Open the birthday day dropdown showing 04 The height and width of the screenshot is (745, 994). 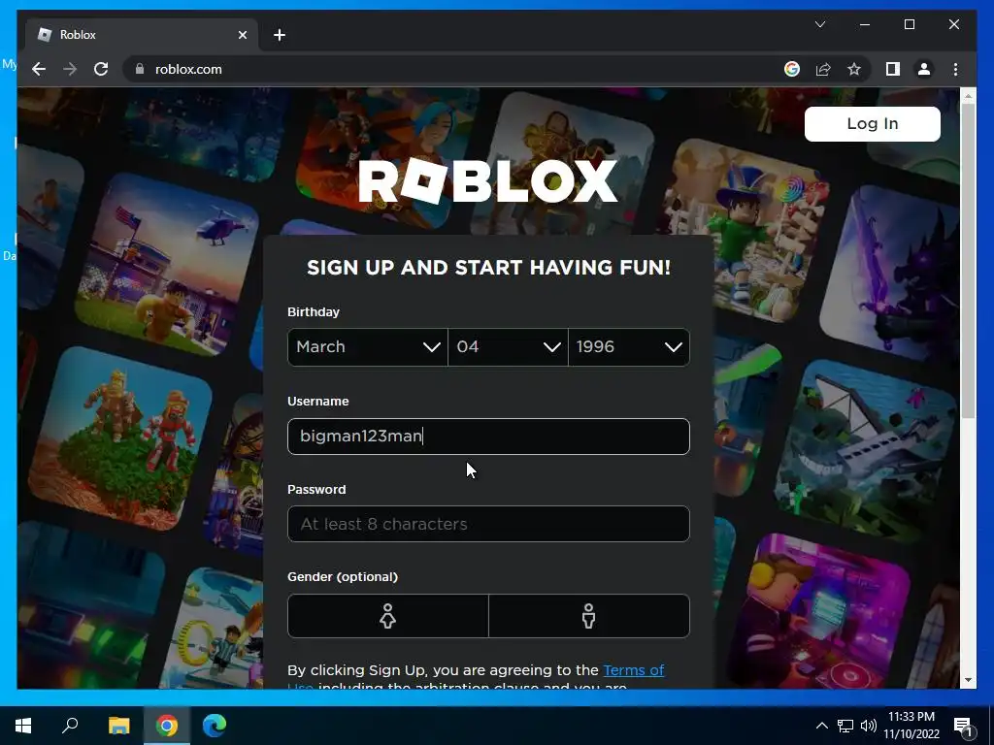coord(508,347)
